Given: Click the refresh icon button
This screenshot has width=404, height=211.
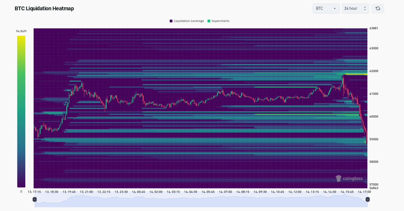Looking at the screenshot, I should pyautogui.click(x=378, y=8).
